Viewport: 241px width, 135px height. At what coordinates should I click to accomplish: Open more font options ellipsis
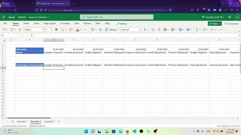(85, 30)
